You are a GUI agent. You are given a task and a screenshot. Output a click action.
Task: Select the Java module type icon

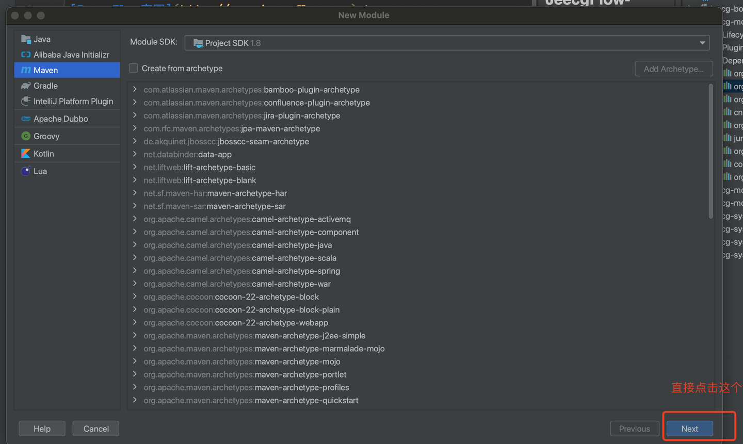(x=26, y=39)
